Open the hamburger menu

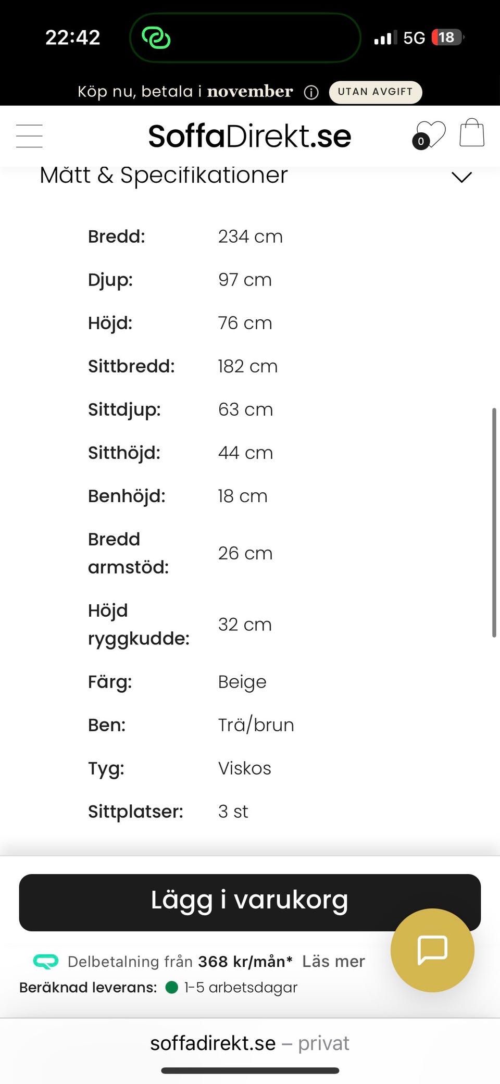29,136
